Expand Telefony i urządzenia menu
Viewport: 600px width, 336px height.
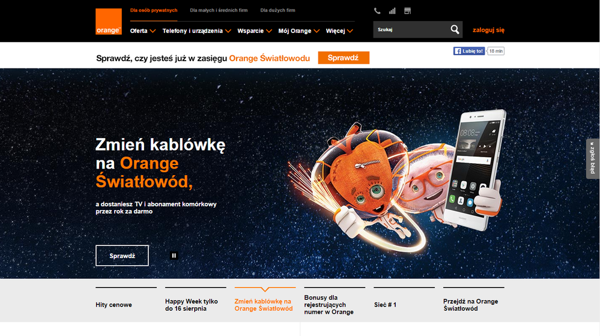(x=196, y=31)
